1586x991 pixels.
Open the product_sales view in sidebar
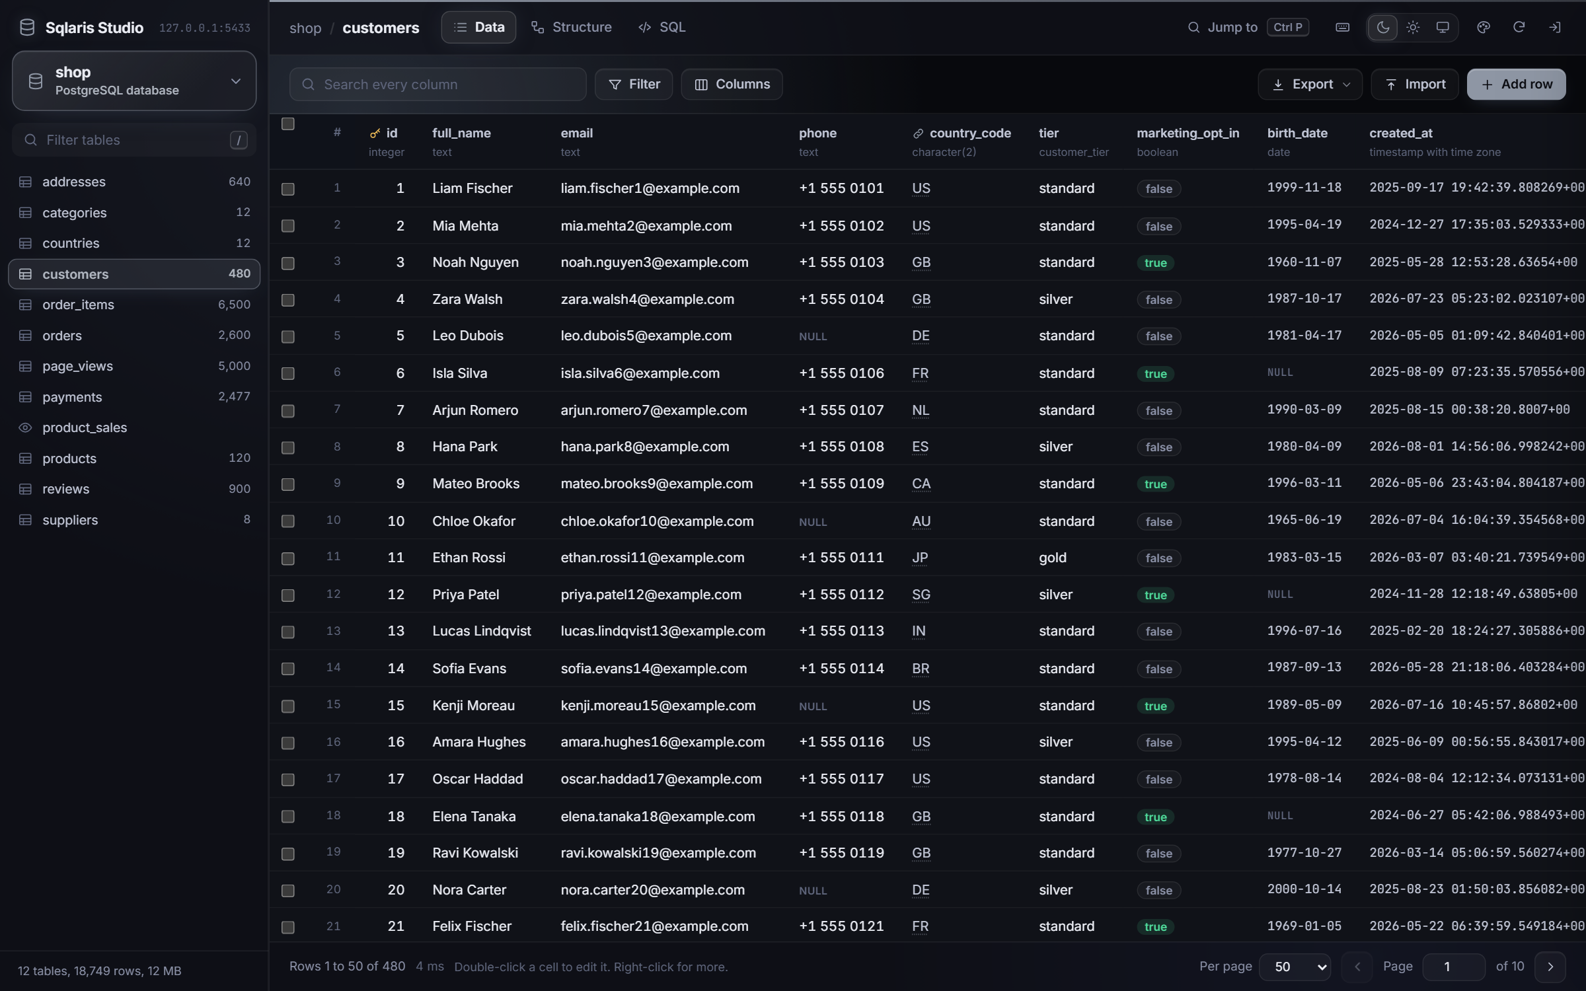tap(134, 427)
